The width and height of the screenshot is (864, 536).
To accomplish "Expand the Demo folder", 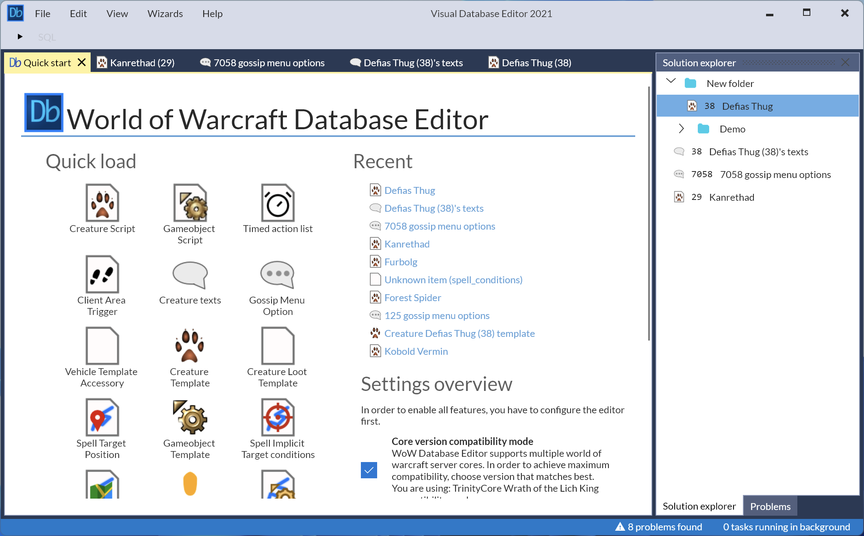I will [x=681, y=128].
